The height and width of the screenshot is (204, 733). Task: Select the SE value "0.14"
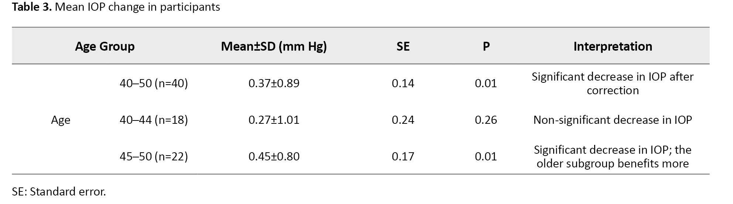(x=403, y=84)
